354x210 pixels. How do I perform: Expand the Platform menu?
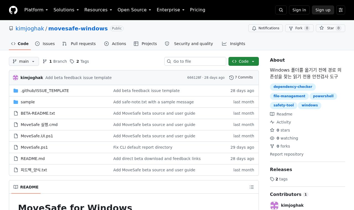(36, 10)
